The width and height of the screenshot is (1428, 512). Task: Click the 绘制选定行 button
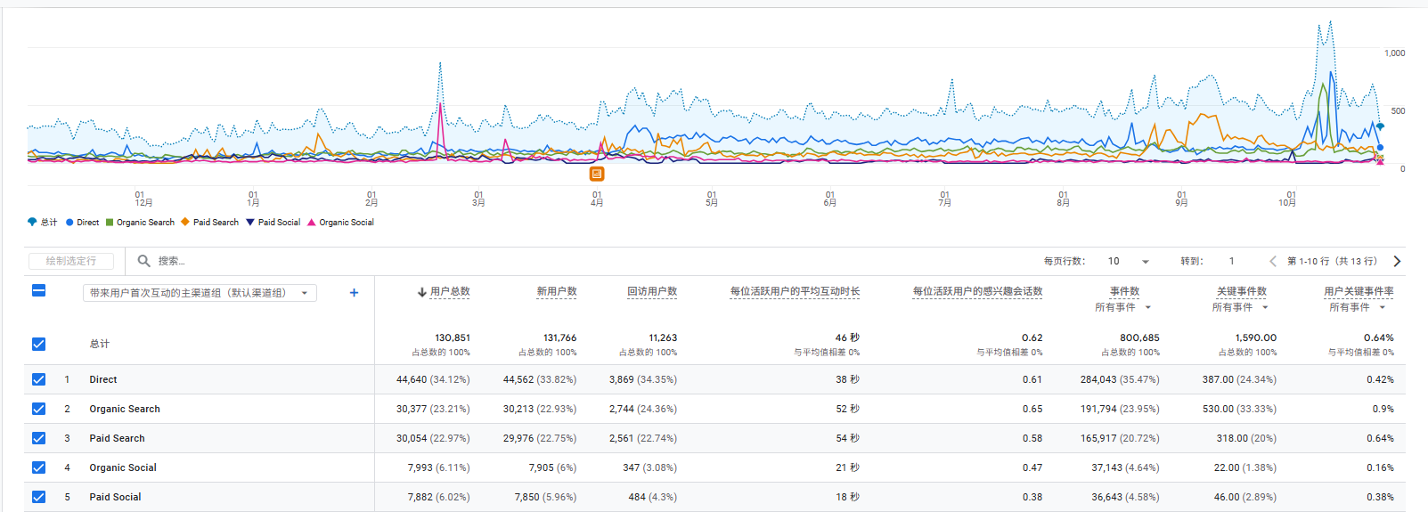click(71, 261)
